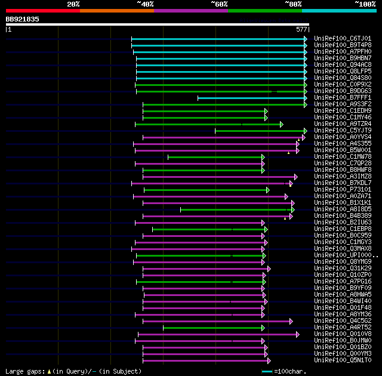382x376 pixels.
Task: Click the cyan alignment bar for C6TJ01
Action: pos(218,39)
